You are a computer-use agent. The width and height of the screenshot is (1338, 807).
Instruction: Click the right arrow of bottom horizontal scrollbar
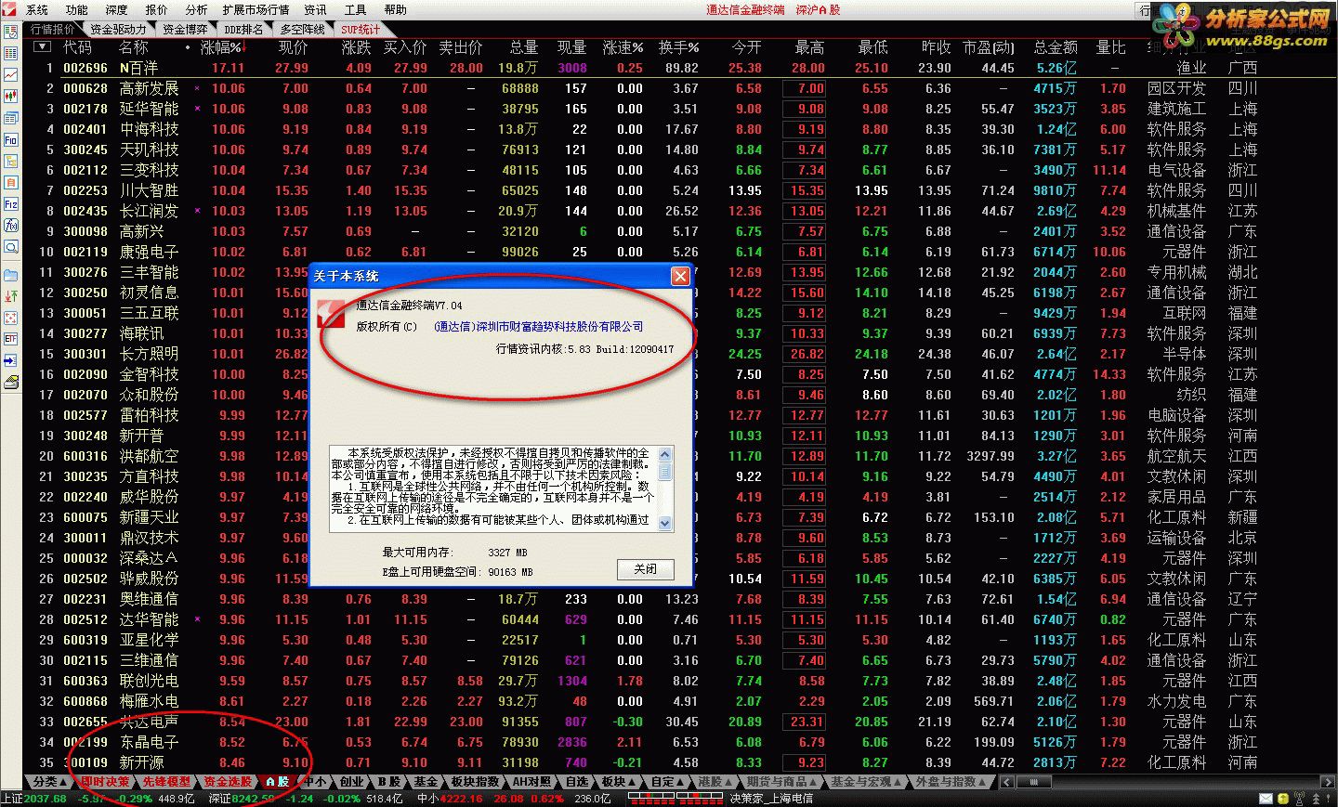click(1328, 782)
